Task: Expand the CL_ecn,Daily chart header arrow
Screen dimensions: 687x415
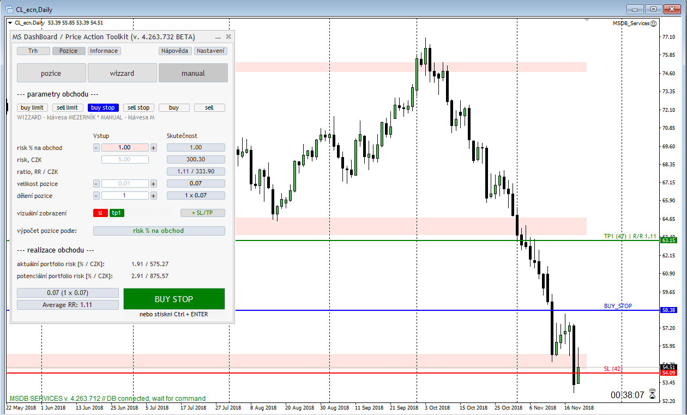Action: [x=10, y=23]
